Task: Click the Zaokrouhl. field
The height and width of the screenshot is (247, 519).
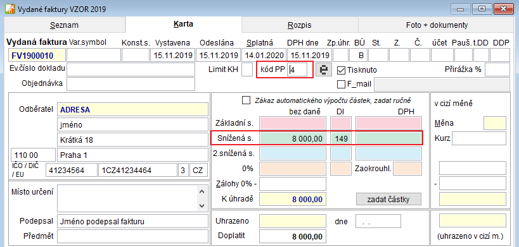Action: click(407, 169)
